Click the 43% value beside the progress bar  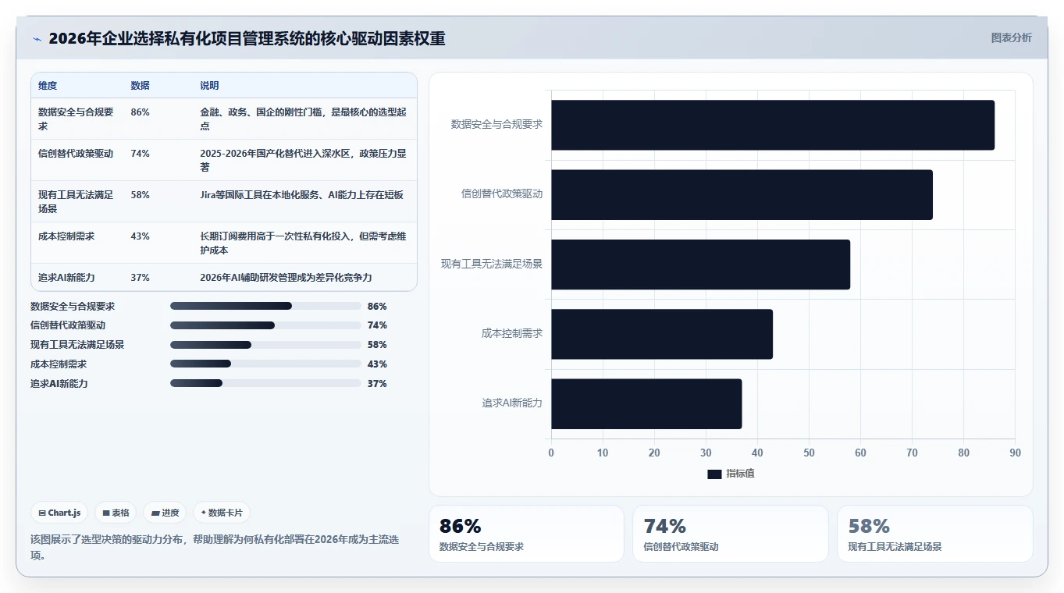click(377, 364)
